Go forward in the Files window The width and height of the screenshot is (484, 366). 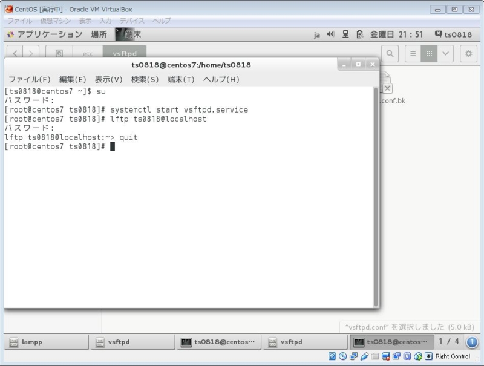pyautogui.click(x=31, y=53)
